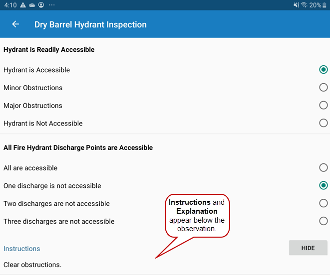Tap the three-dots notification overflow icon
Image resolution: width=330 pixels, height=275 pixels.
52,5
